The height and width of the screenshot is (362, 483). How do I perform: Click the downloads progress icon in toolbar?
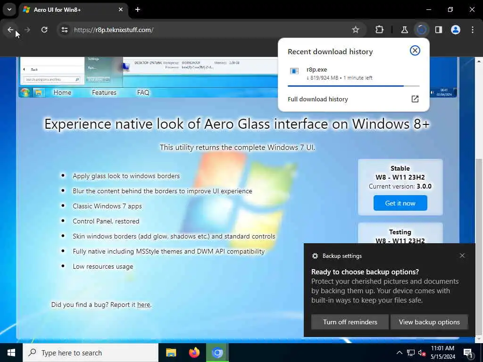(421, 30)
